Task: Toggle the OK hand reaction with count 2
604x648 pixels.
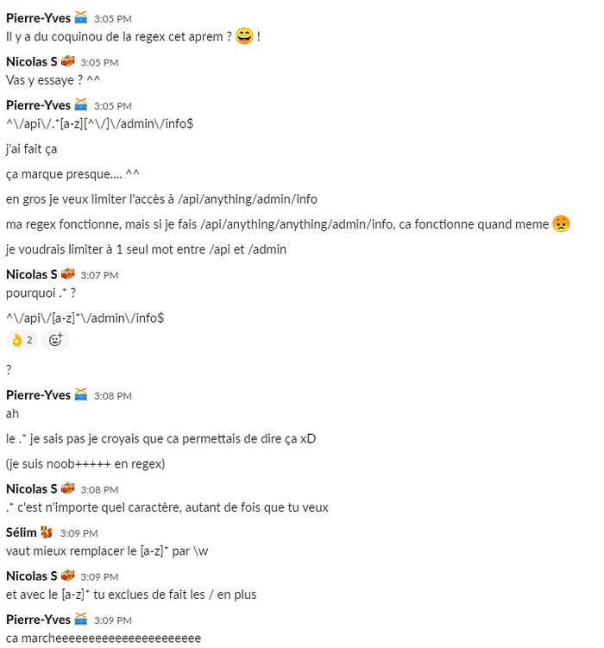Action: (x=22, y=340)
